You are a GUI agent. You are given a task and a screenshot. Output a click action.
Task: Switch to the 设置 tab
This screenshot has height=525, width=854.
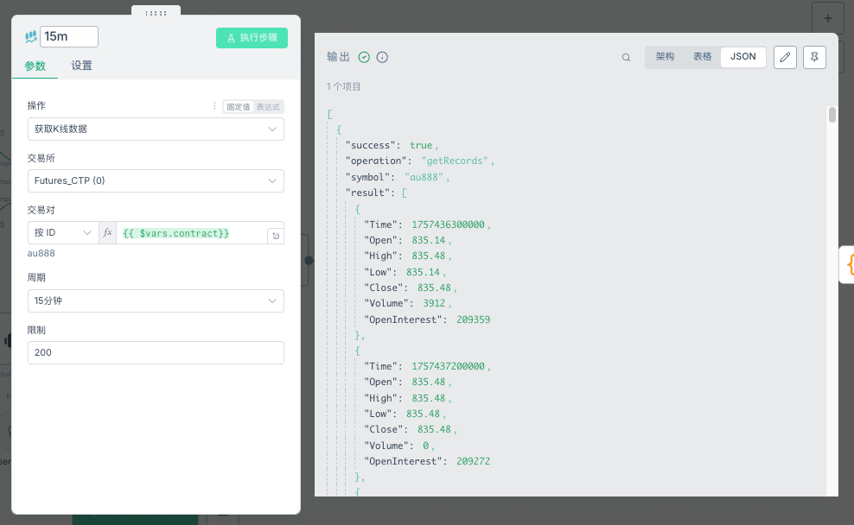point(82,66)
